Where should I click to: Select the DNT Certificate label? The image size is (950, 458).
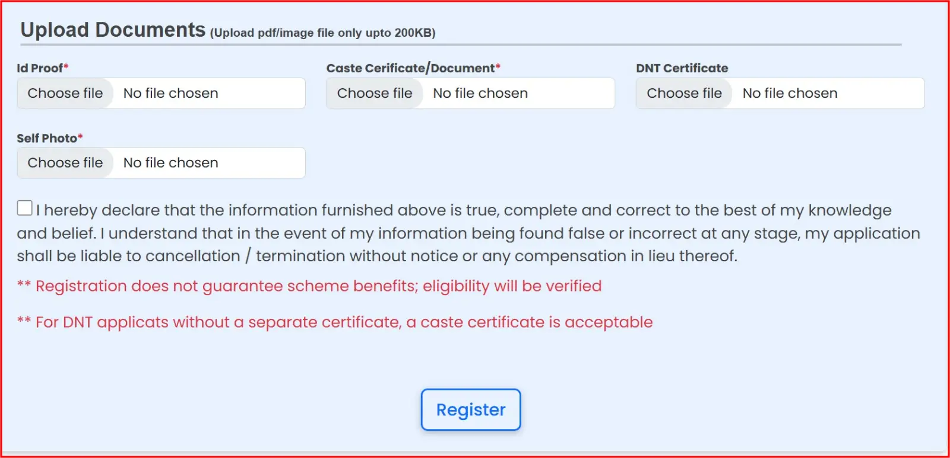[x=682, y=68]
